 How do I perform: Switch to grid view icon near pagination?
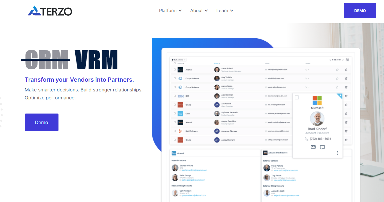click(347, 60)
